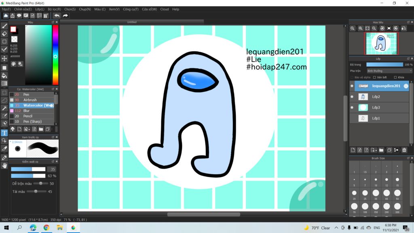This screenshot has height=233, width=414.
Task: Open File Explorer from taskbar
Action: (60, 228)
